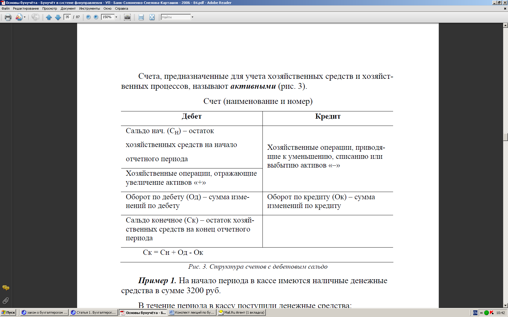
Task: Open the Инструменты menu
Action: (90, 8)
